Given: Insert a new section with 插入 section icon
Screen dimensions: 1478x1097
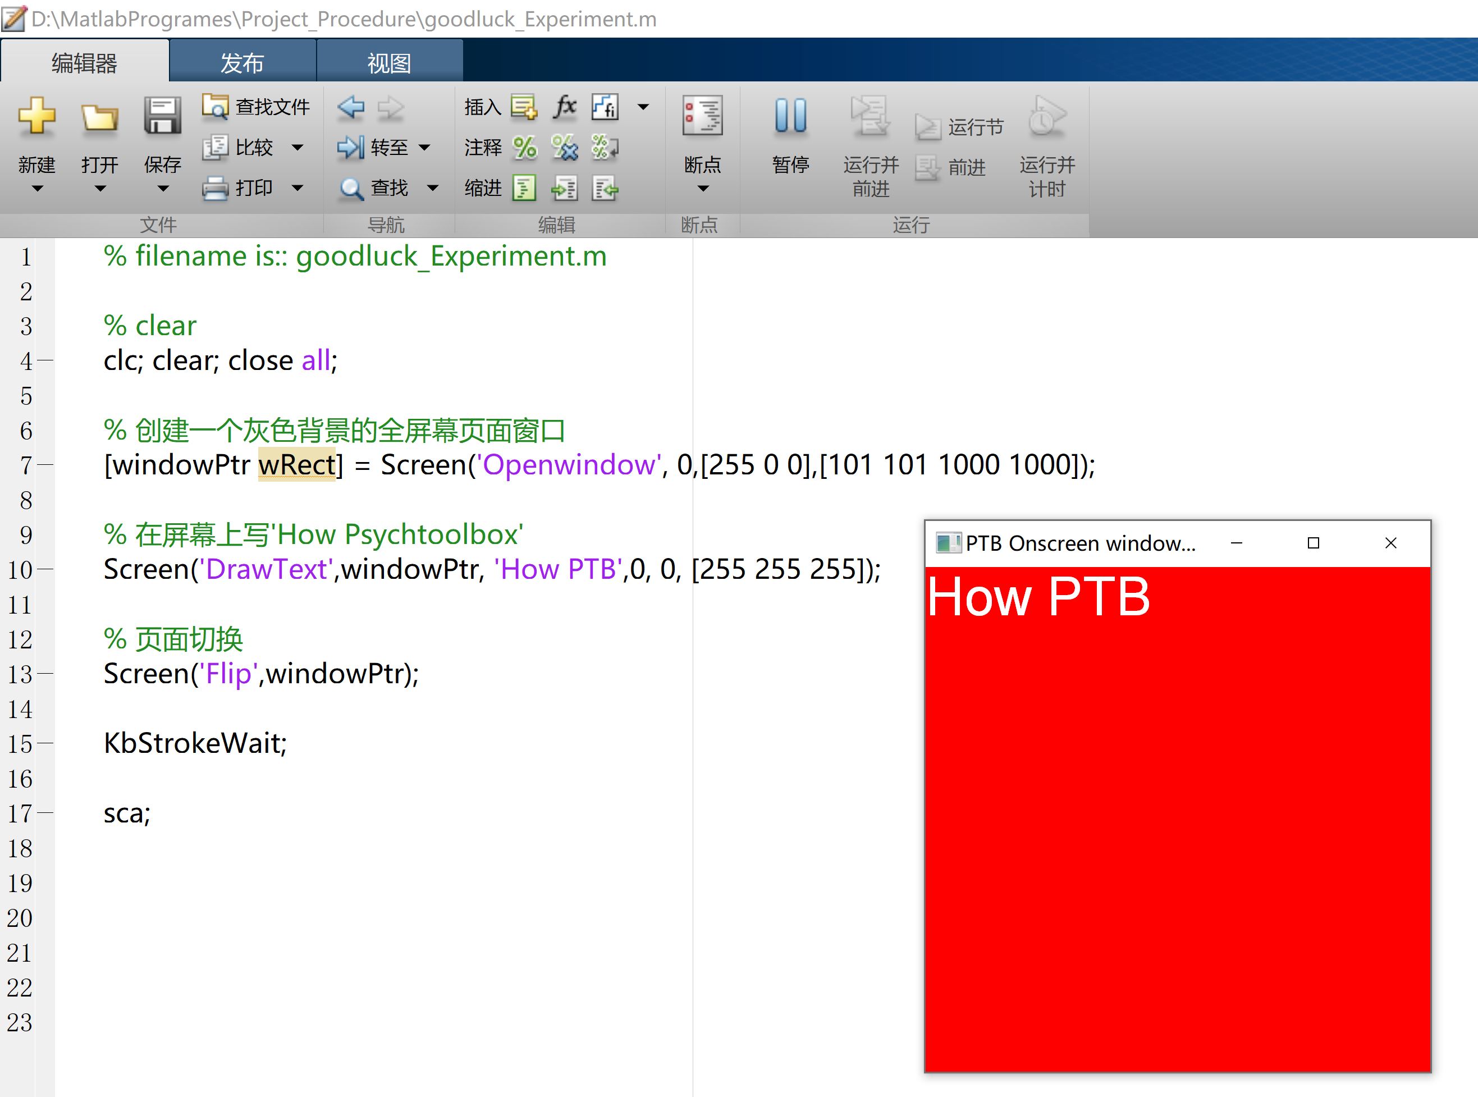Looking at the screenshot, I should coord(524,108).
